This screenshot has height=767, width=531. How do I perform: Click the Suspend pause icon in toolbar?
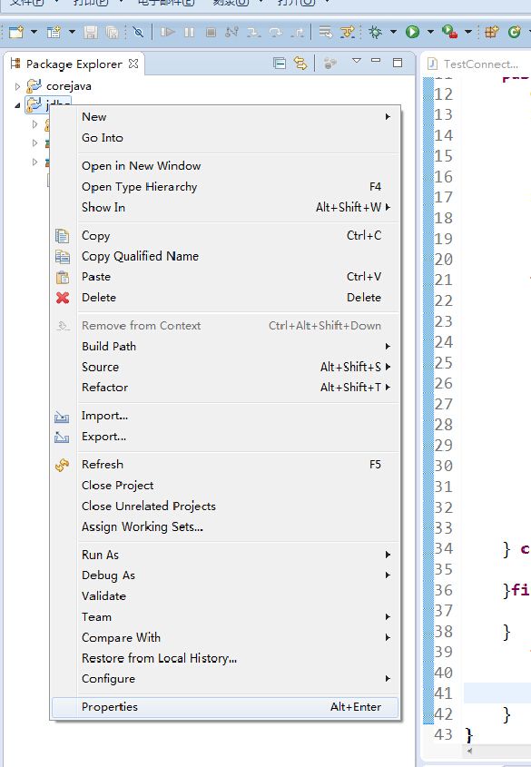[189, 33]
